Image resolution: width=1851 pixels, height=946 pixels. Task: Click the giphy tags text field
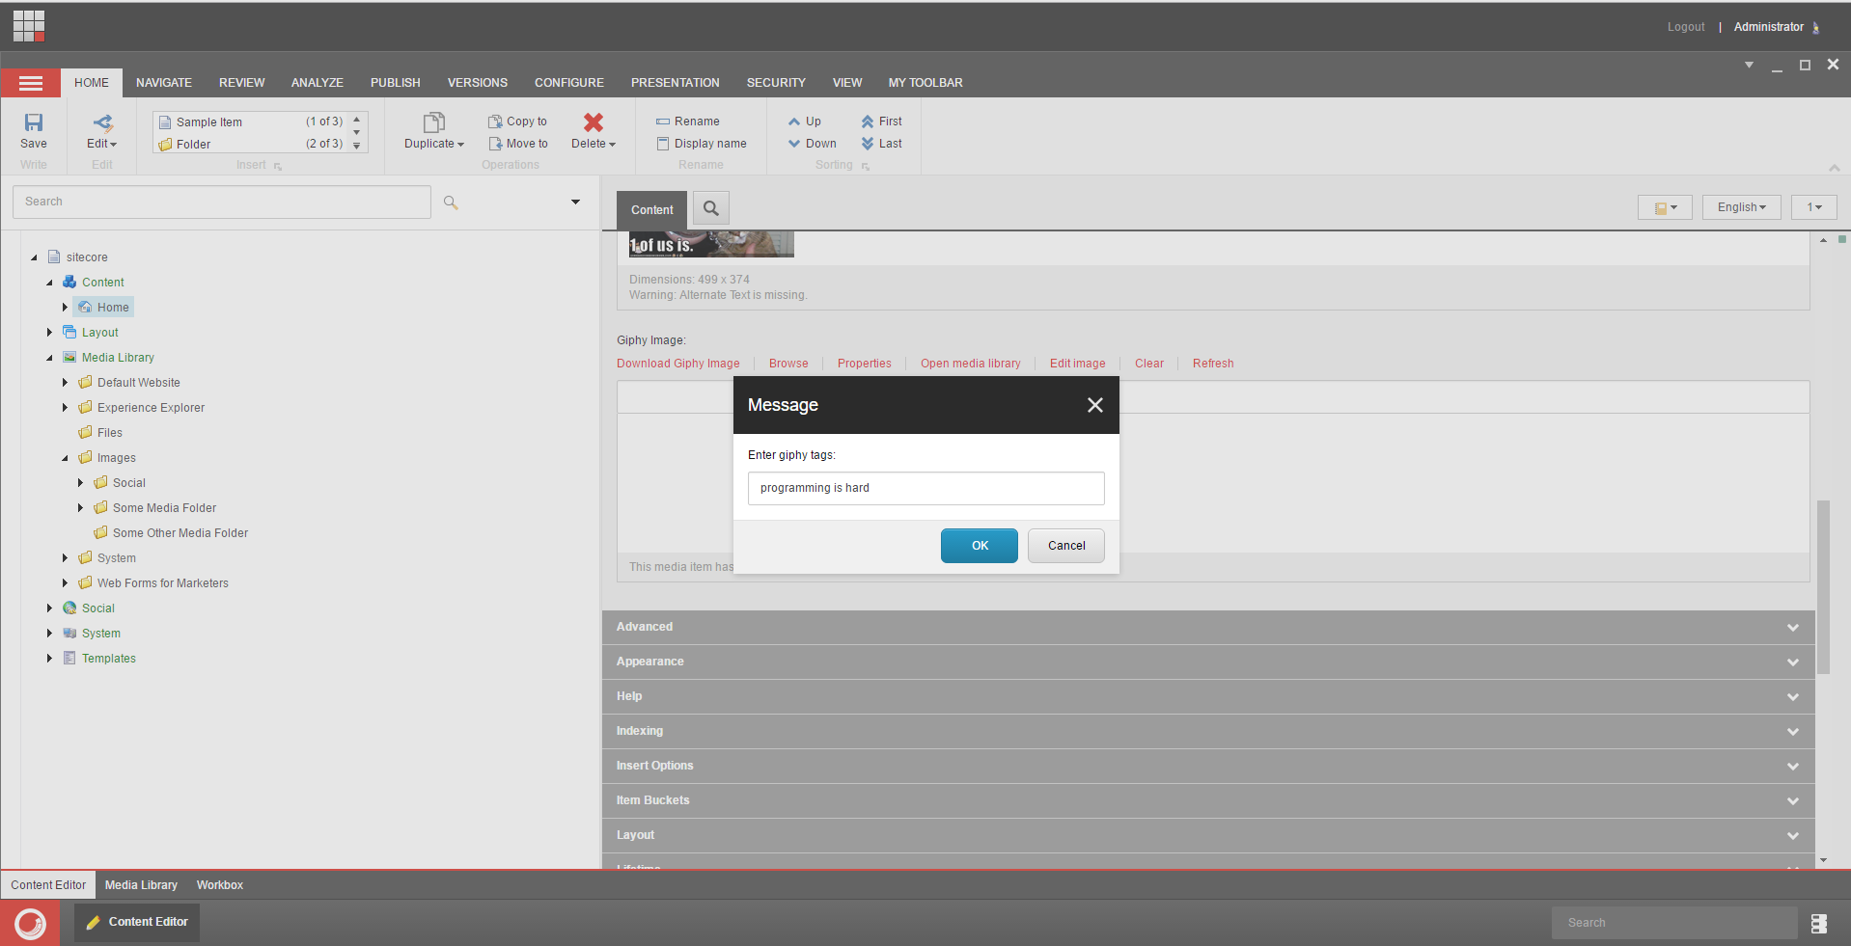coord(925,488)
